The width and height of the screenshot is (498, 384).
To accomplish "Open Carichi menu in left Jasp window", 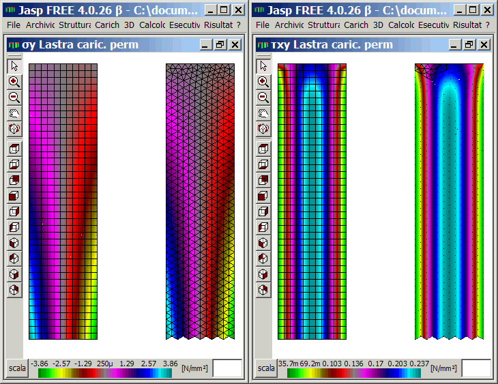I will point(107,25).
